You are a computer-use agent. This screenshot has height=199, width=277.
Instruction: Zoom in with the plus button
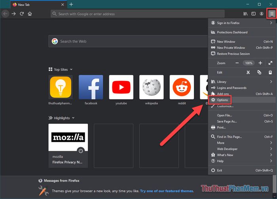pos(260,63)
